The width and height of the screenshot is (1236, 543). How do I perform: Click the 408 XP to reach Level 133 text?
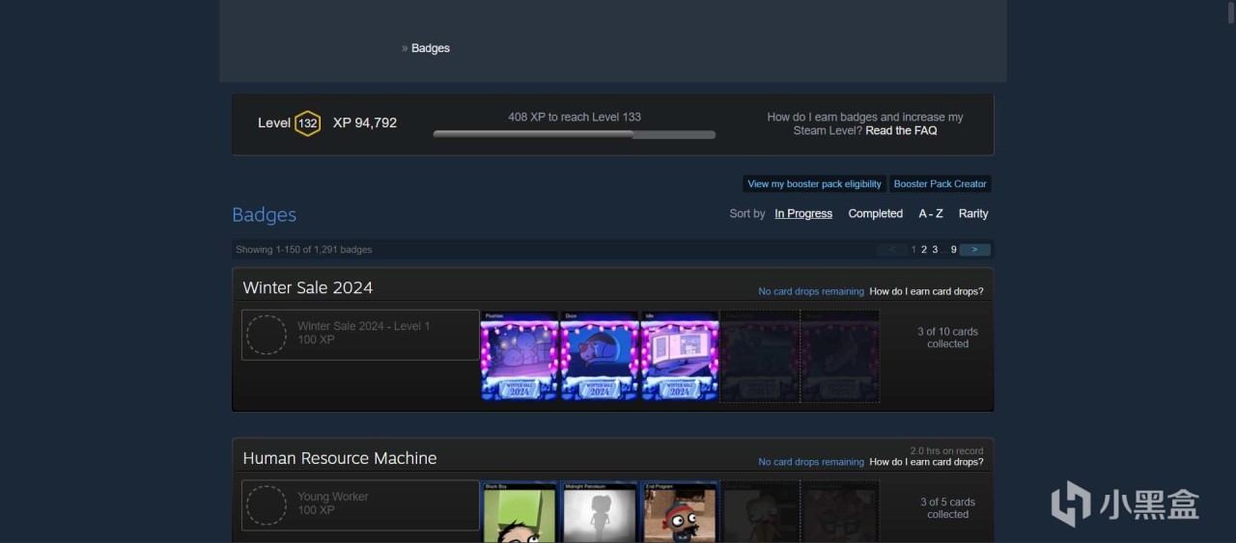[x=575, y=117]
